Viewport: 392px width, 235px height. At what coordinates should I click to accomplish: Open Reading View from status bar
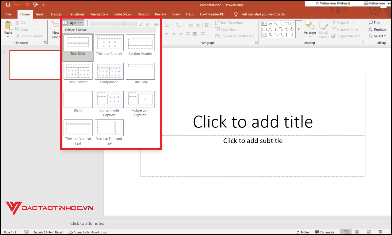coord(368,232)
